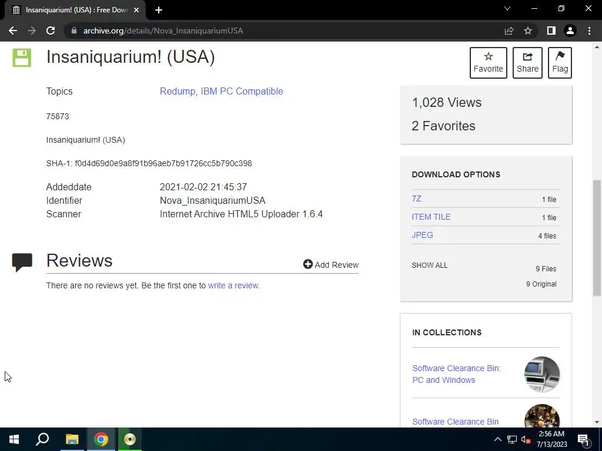Image resolution: width=602 pixels, height=451 pixels.
Task: Flag this item
Action: (x=560, y=62)
